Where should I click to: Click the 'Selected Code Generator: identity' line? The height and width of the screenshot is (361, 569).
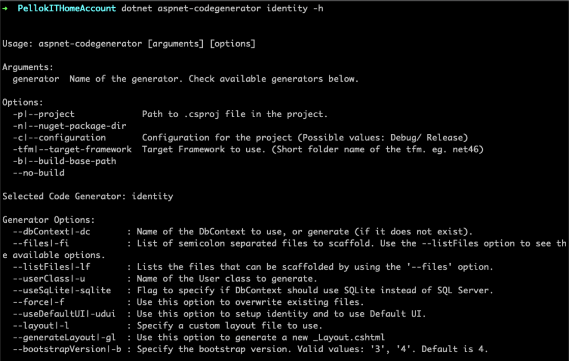(x=88, y=196)
